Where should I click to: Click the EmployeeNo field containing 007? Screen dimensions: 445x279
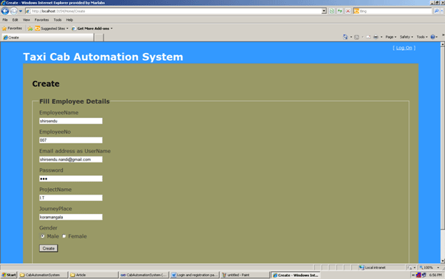coord(71,140)
